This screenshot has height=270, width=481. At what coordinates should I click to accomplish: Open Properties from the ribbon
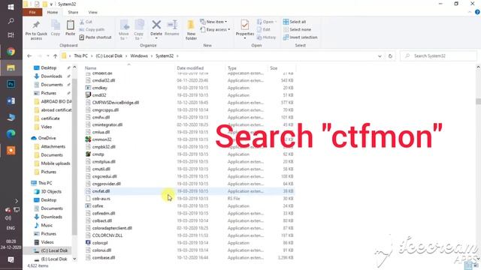245,28
